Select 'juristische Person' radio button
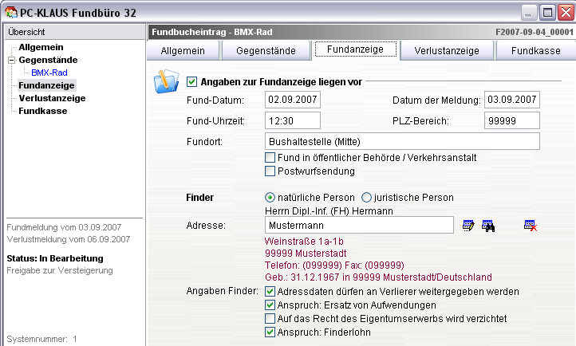Image resolution: width=576 pixels, height=346 pixels. 367,197
